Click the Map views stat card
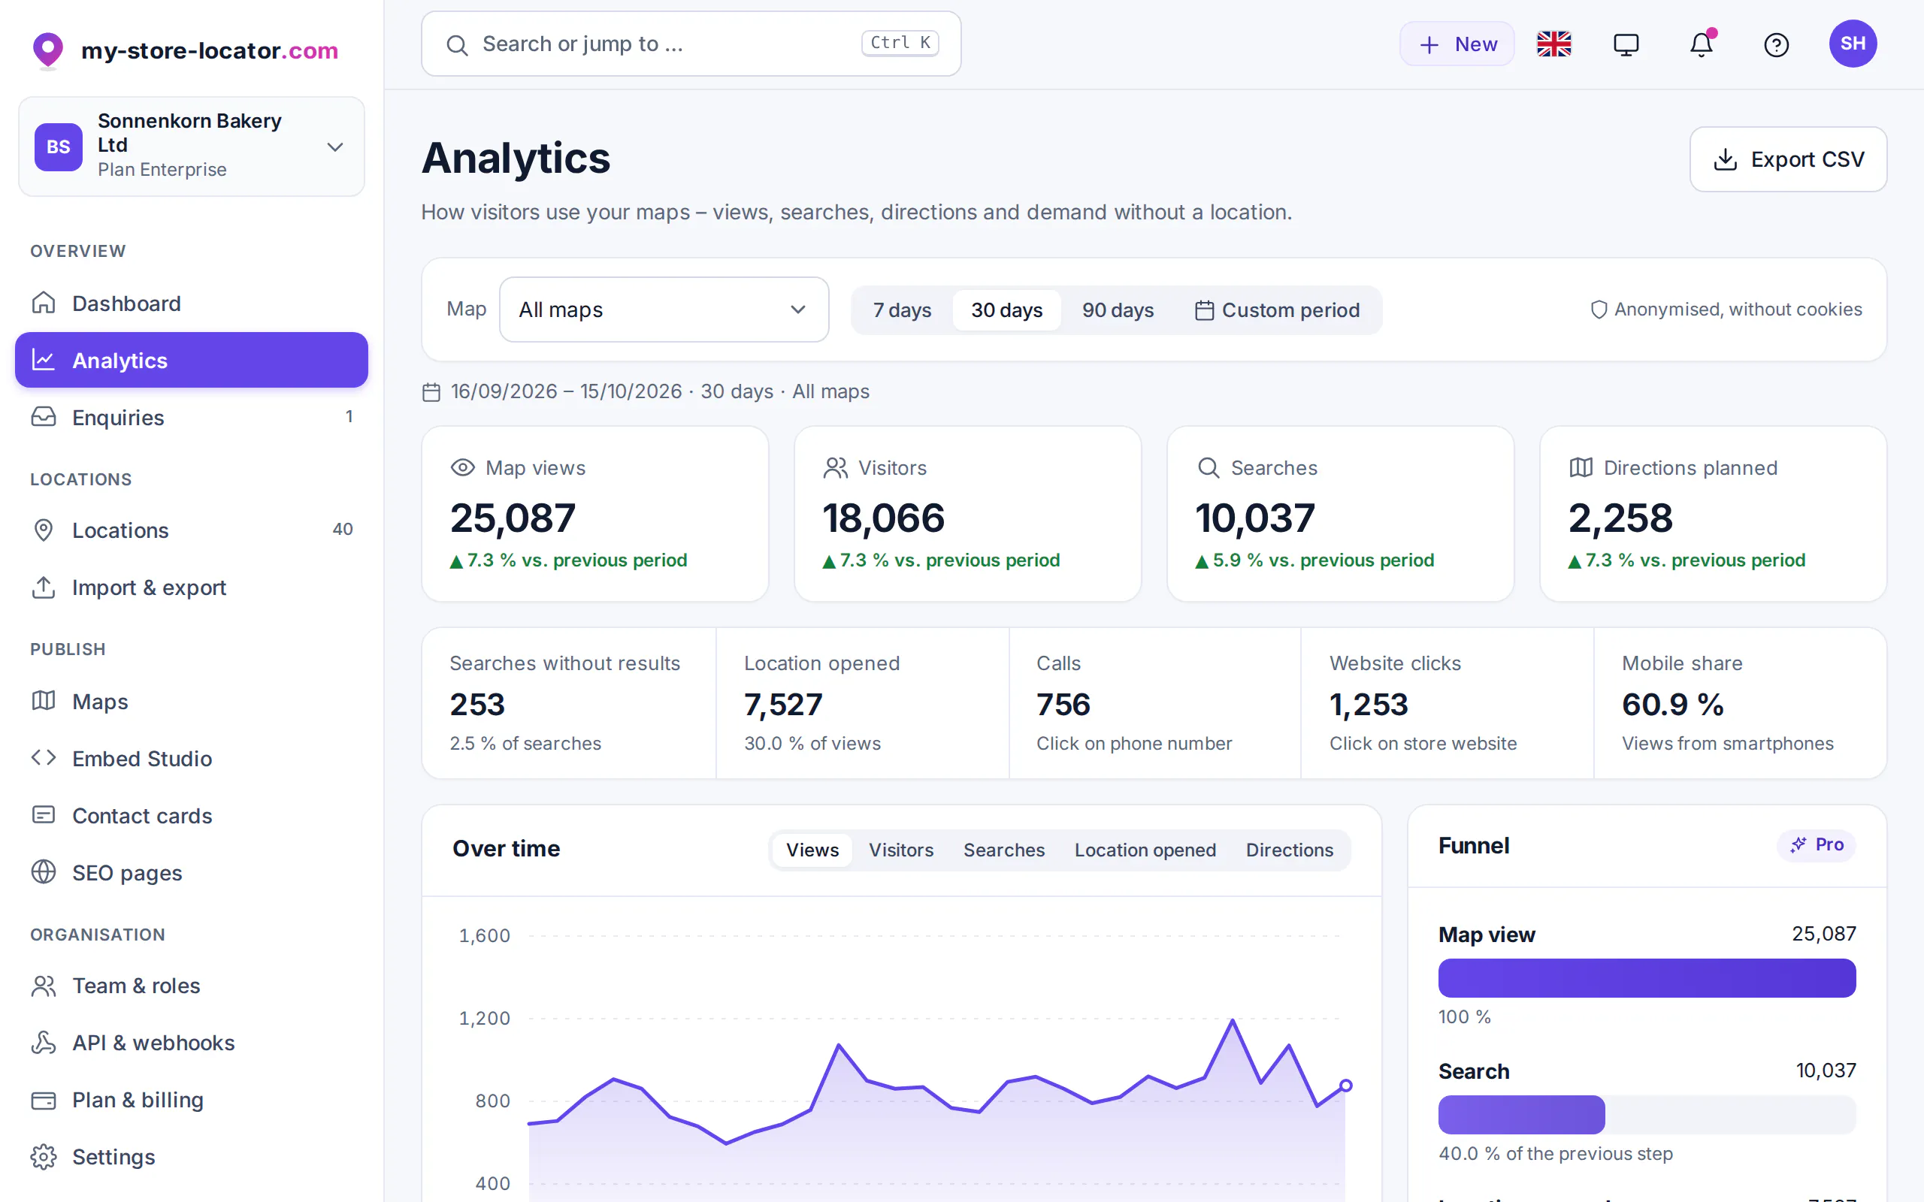 [x=594, y=514]
